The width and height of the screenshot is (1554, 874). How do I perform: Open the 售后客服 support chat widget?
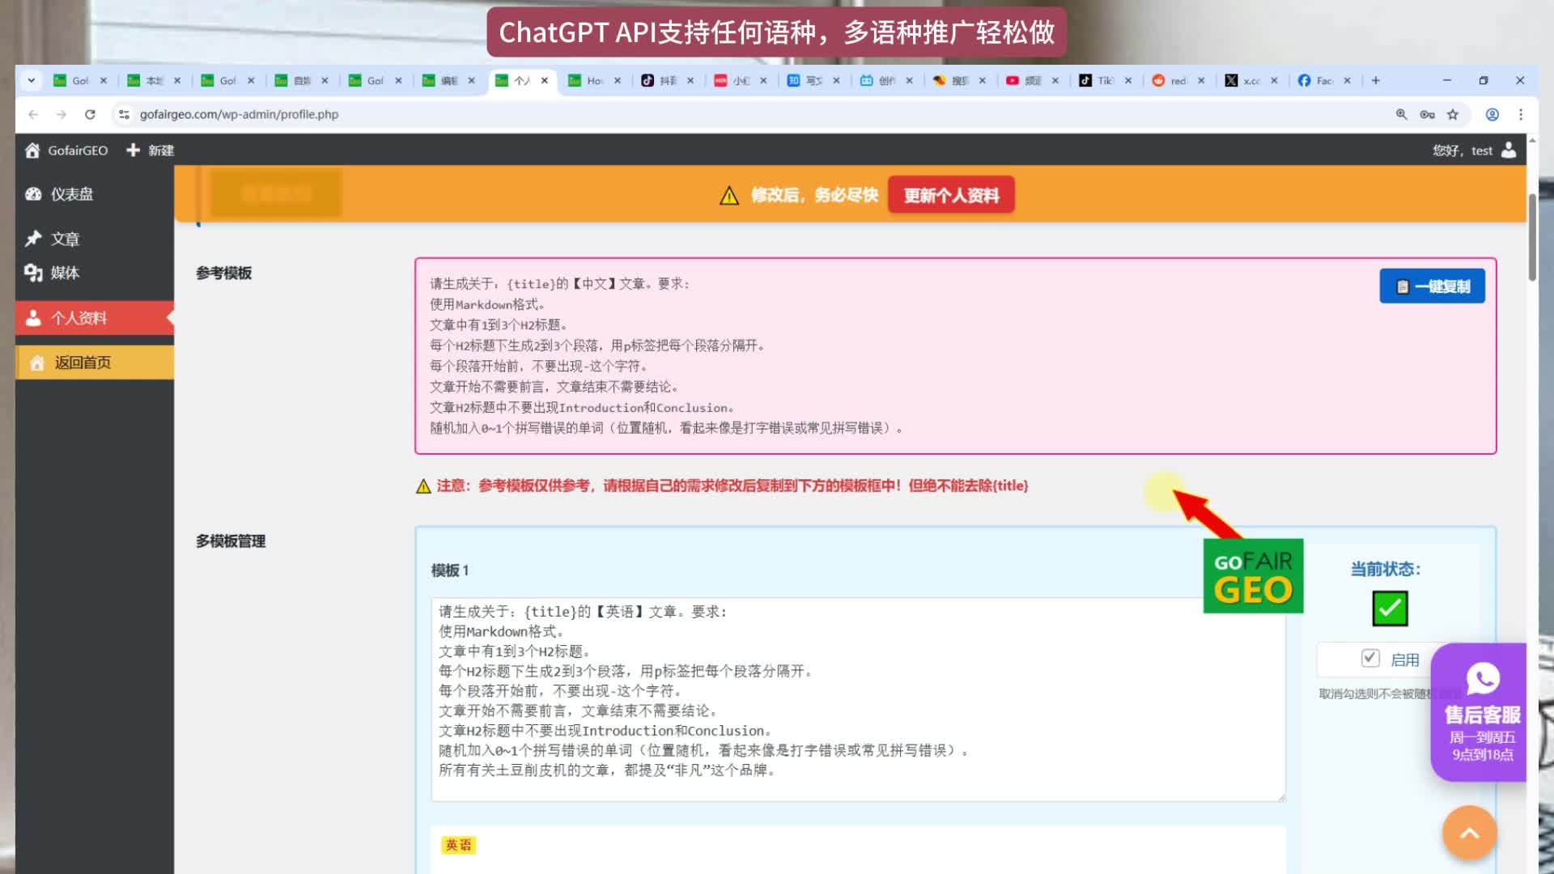(1482, 712)
